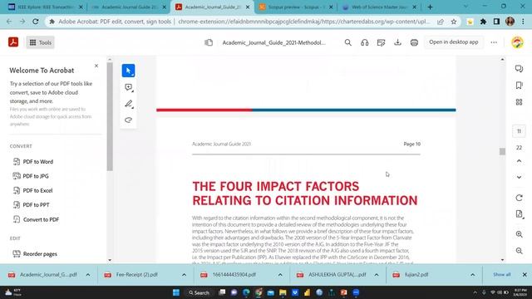Click the Acrobat user profile avatar
Image resolution: width=532 pixels, height=299 pixels.
pos(517,42)
